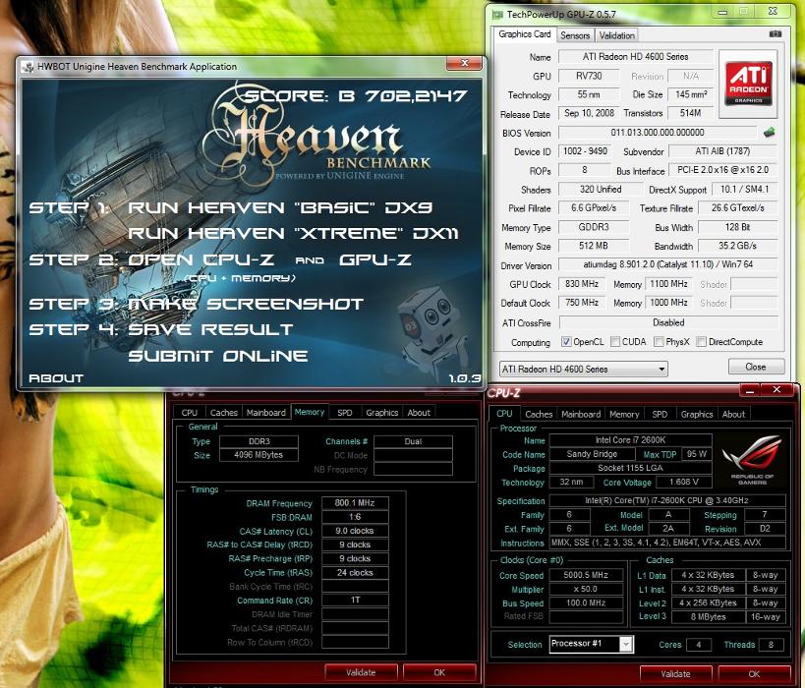Open the Mainboard tab in left CPU-Z window
The width and height of the screenshot is (805, 688).
[266, 412]
